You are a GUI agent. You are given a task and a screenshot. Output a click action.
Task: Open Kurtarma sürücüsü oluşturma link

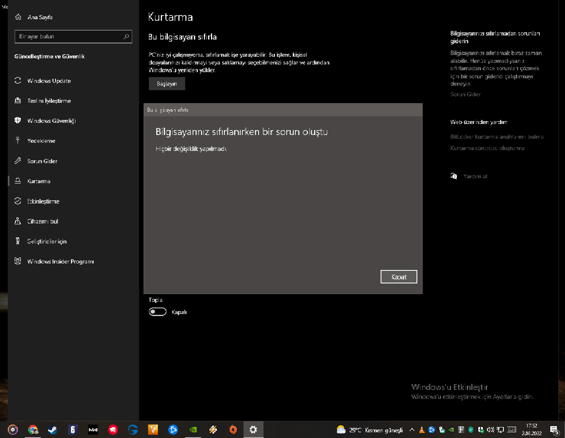point(487,148)
